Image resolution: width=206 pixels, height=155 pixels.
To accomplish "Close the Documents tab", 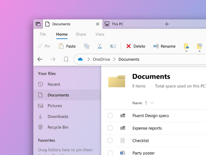I will [98, 24].
